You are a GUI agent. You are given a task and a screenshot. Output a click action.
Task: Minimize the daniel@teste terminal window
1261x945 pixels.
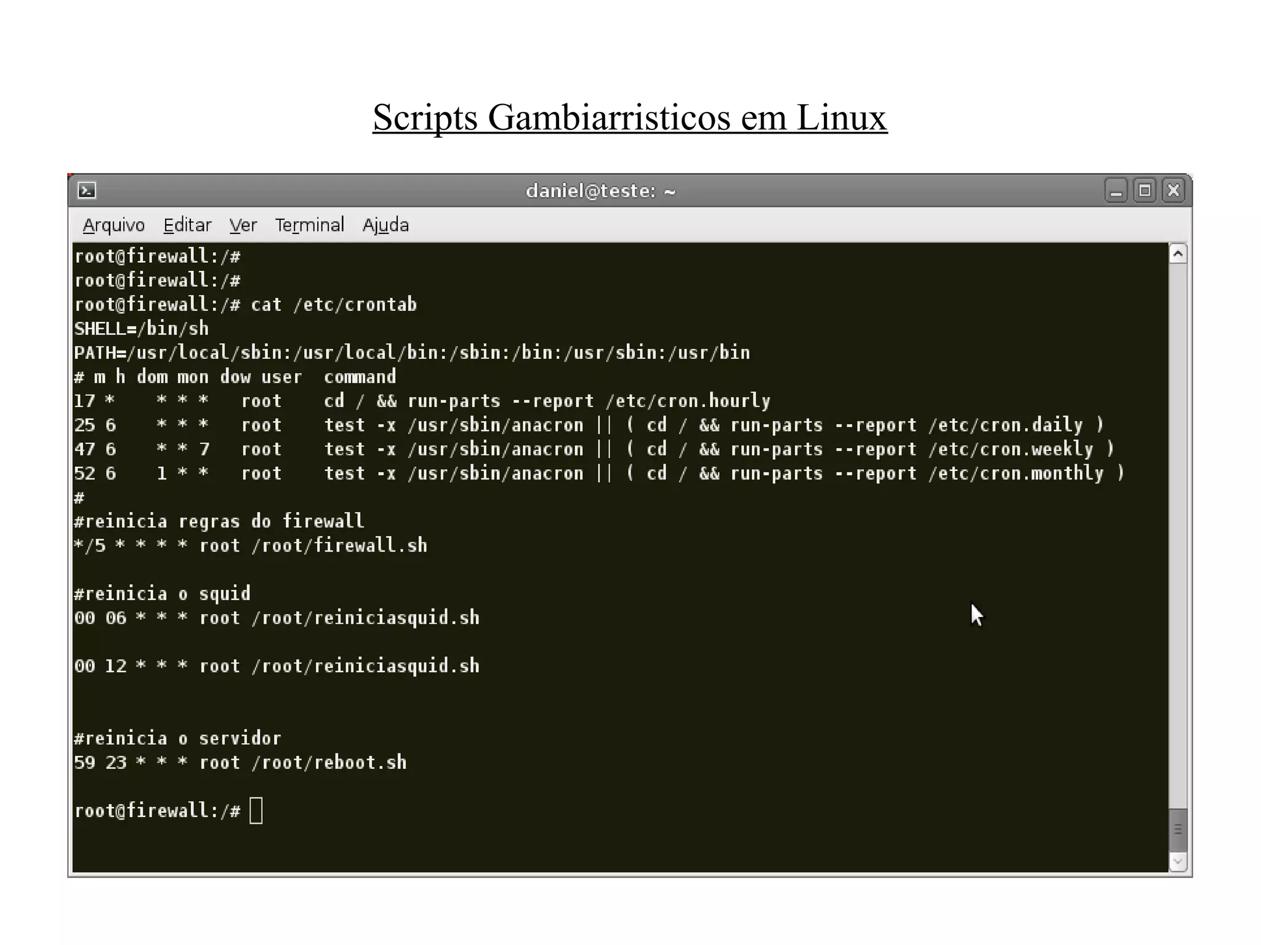[1116, 191]
